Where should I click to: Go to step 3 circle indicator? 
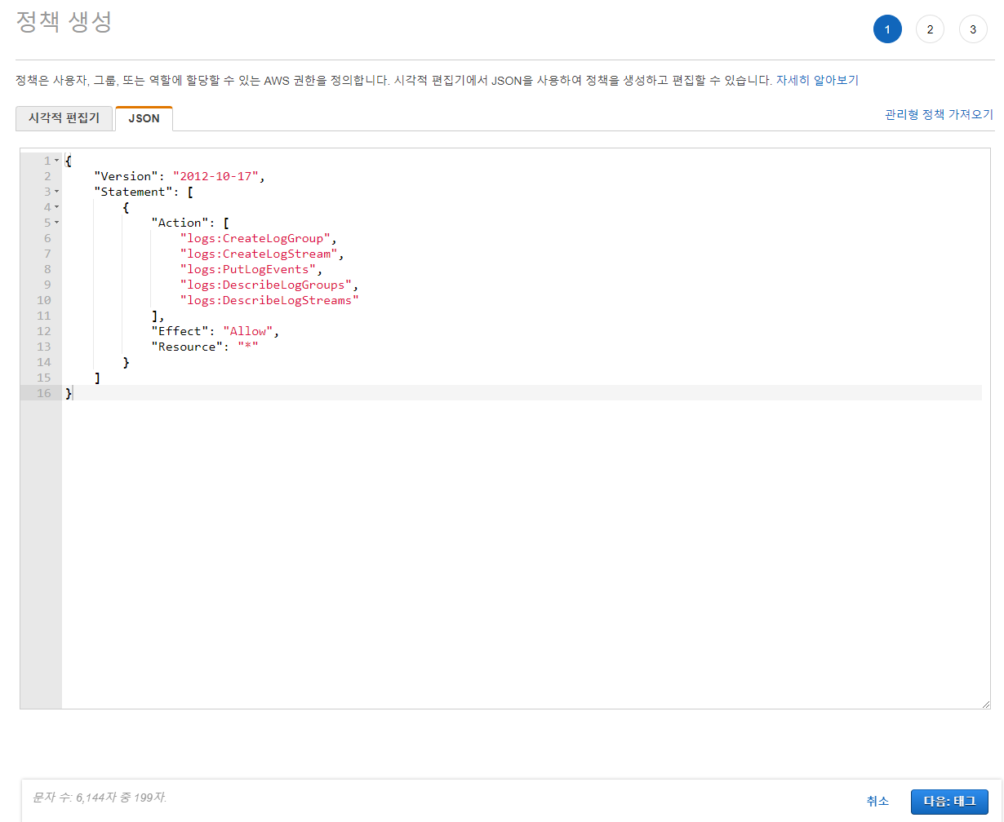[x=972, y=29]
